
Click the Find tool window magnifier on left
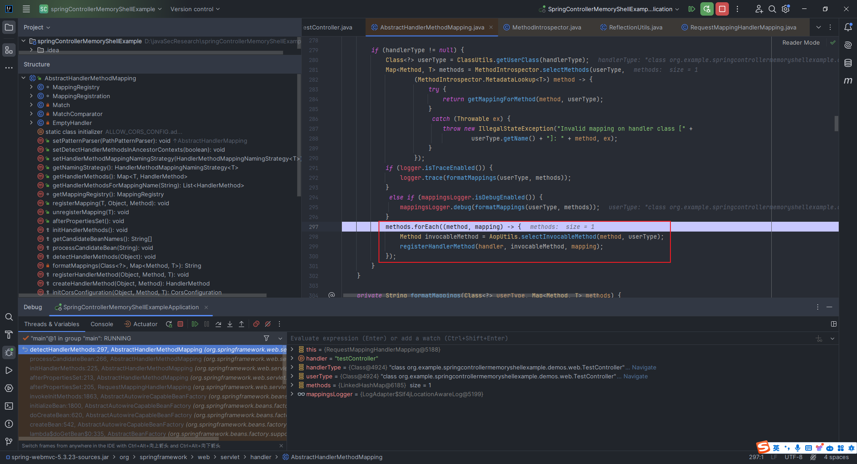pos(9,317)
